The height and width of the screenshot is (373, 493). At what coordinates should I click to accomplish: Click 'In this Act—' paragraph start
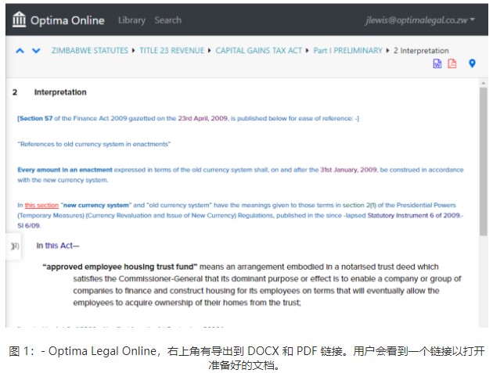coord(58,246)
